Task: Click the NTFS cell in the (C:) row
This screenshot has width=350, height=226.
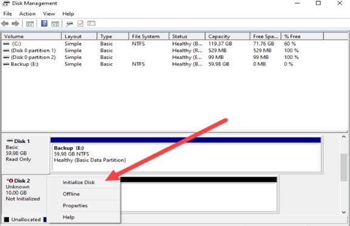Action: 138,44
